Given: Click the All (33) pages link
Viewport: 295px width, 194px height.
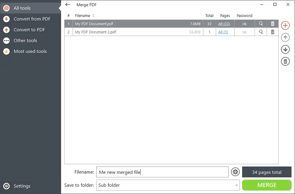Looking at the screenshot, I should [224, 24].
